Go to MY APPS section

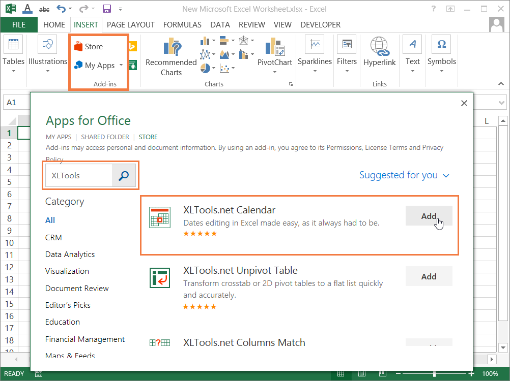pos(59,137)
